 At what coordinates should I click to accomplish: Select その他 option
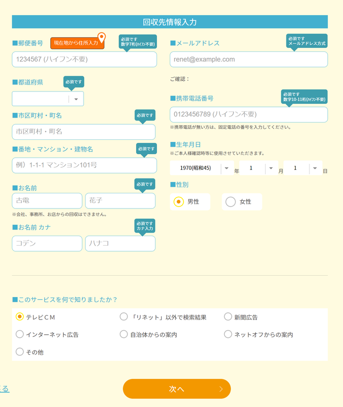[19, 352]
